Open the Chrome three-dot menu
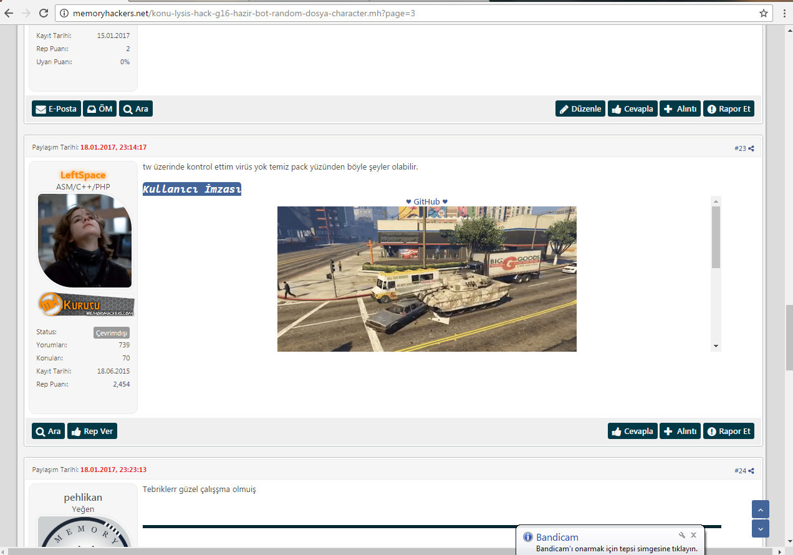793x555 pixels. pos(784,13)
